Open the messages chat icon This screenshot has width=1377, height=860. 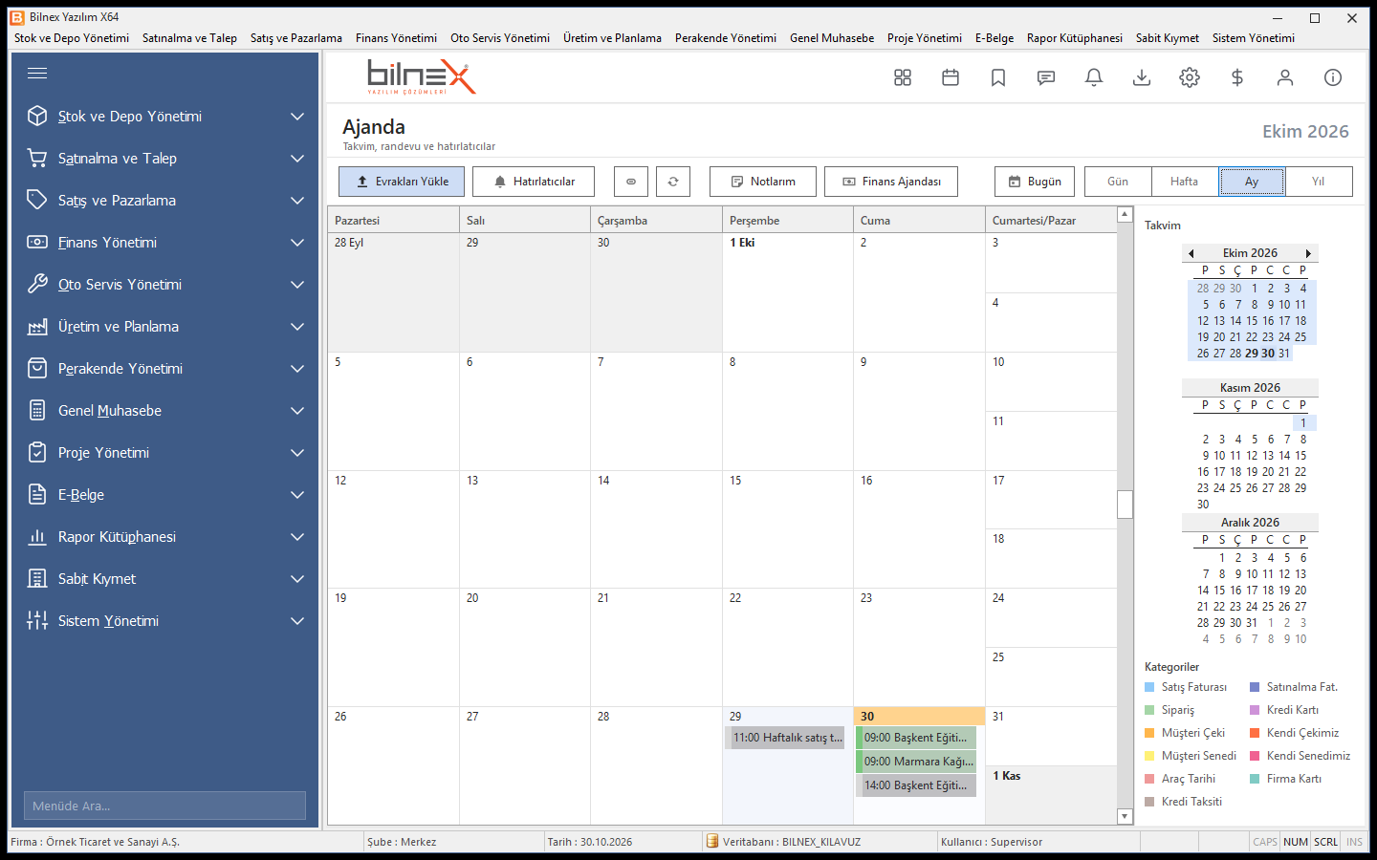click(1046, 77)
